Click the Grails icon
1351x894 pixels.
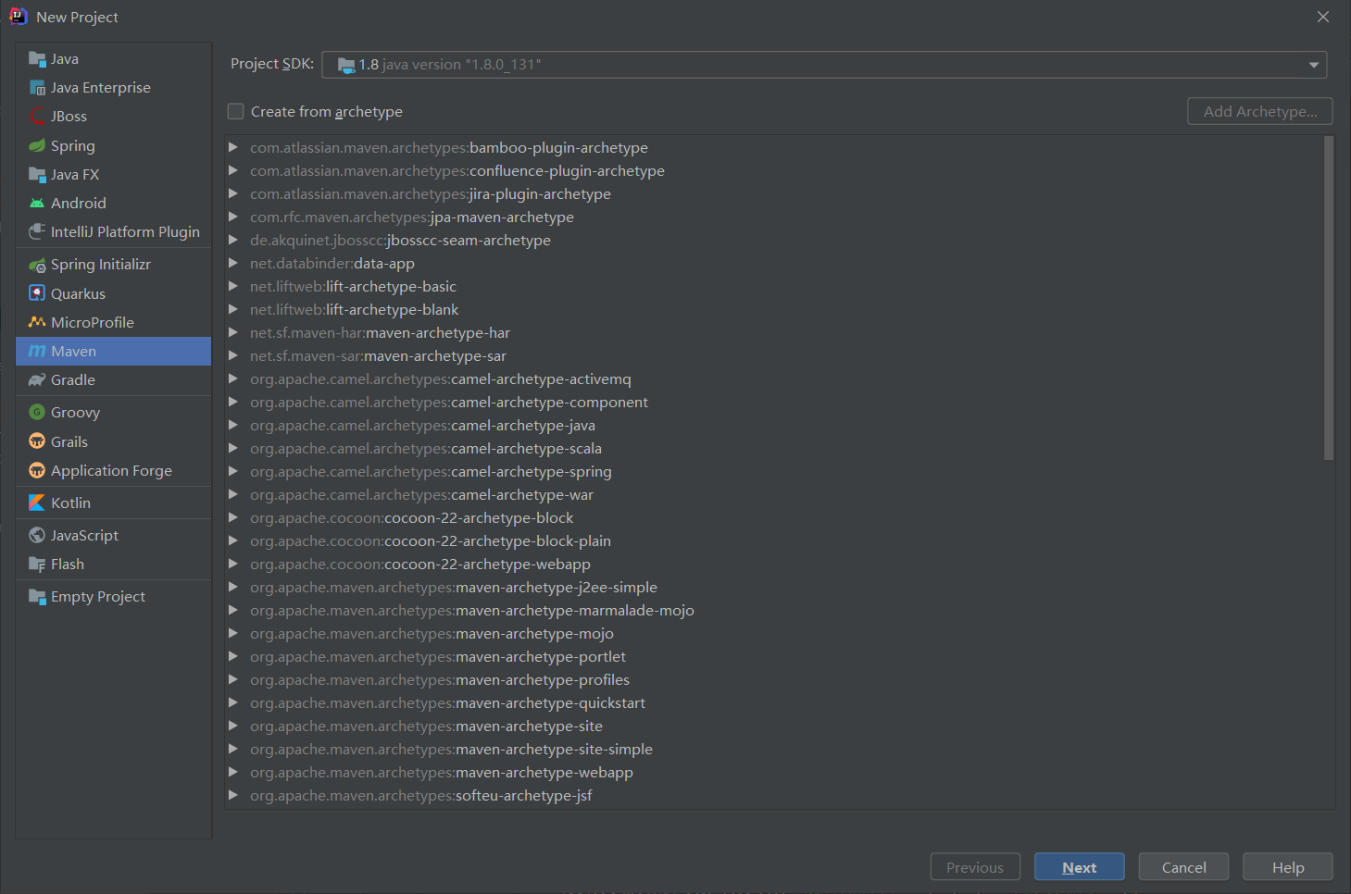pos(37,441)
